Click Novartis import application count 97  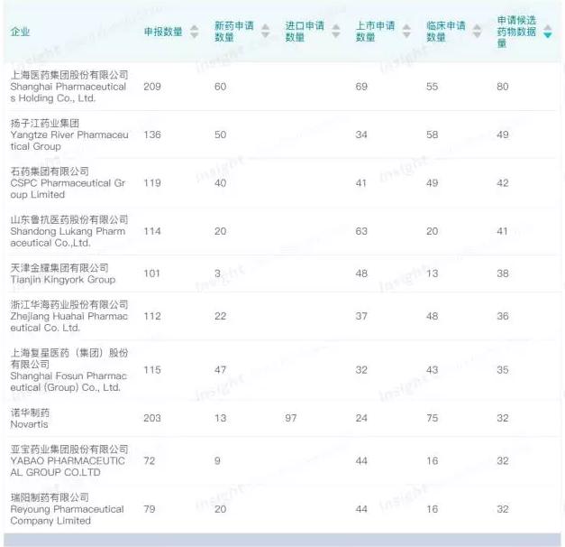[x=291, y=418]
